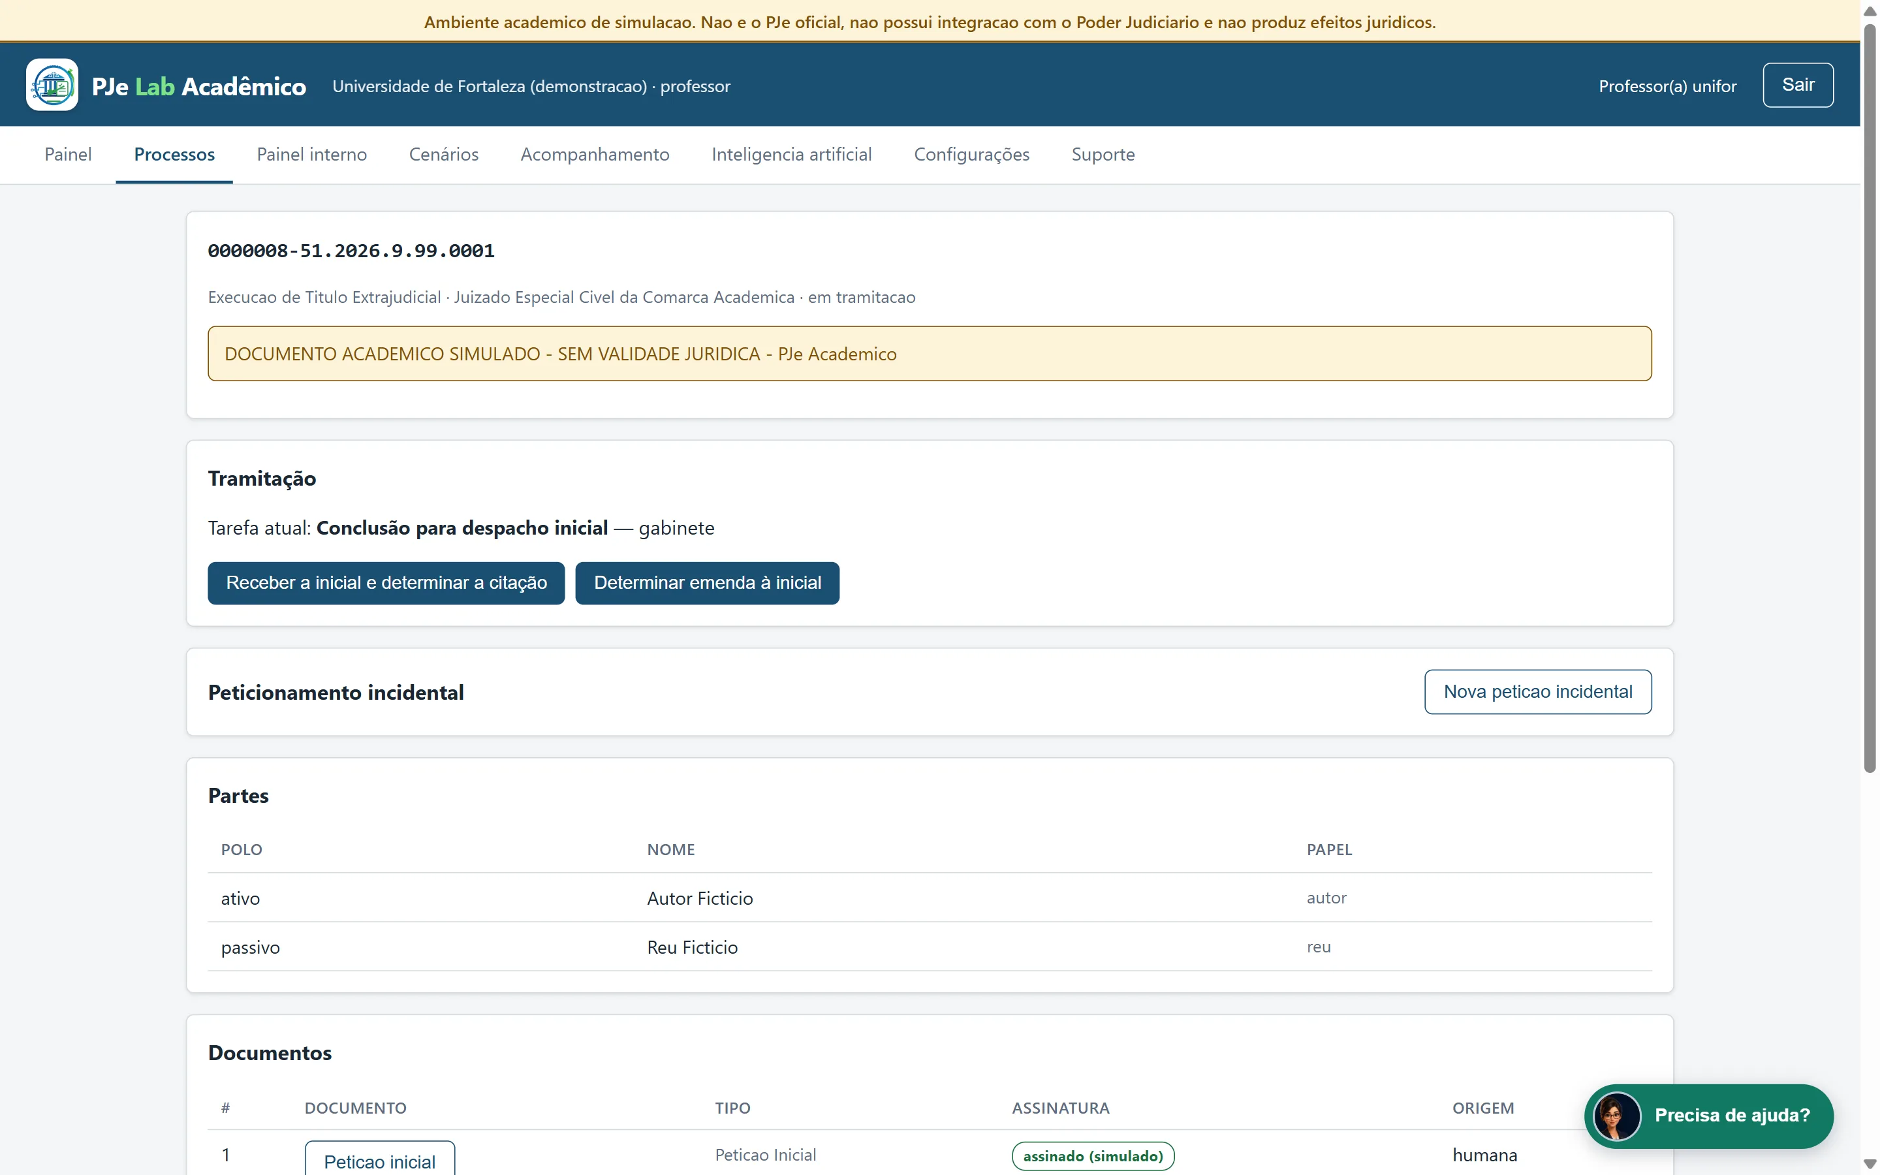
Task: Open the Painel tab
Action: click(x=68, y=154)
